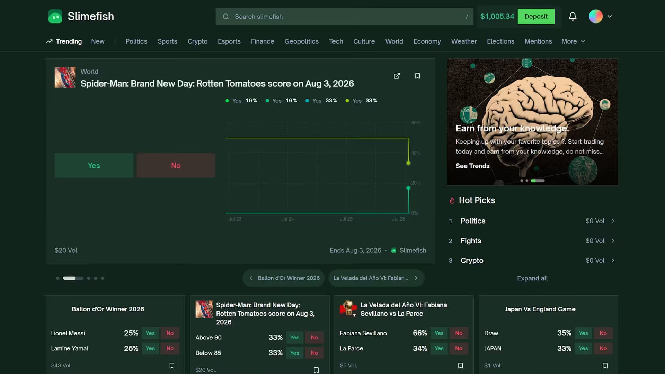
Task: Open the user avatar menu
Action: point(596,16)
